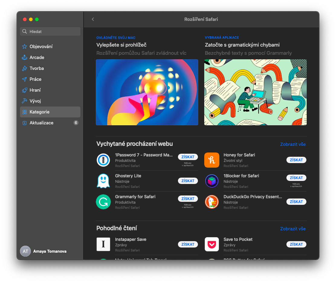Click the 1Blocker for Safari title text
Viewport: 336px width, 282px height.
pos(241,176)
